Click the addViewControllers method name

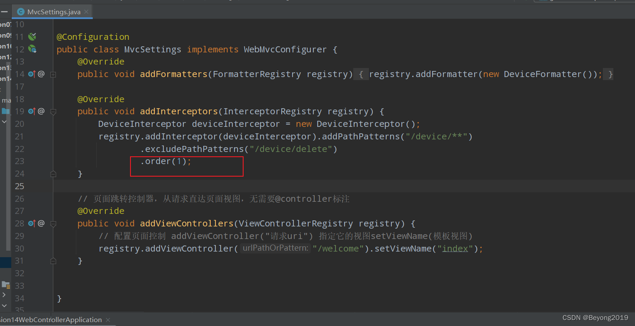(x=187, y=223)
